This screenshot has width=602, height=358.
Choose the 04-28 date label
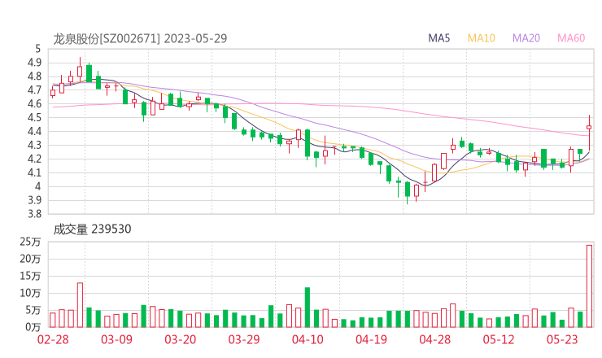coord(434,339)
